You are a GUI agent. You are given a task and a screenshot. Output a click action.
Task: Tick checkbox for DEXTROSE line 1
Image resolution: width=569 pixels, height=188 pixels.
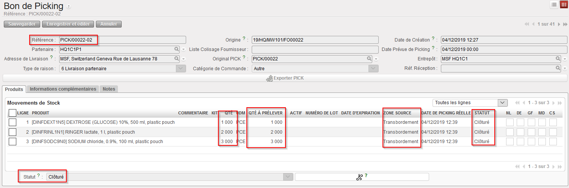(13, 122)
